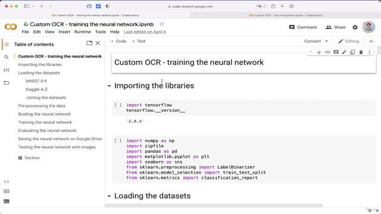Open Connect dropdown arrow
The image size is (381, 214).
pyautogui.click(x=327, y=41)
